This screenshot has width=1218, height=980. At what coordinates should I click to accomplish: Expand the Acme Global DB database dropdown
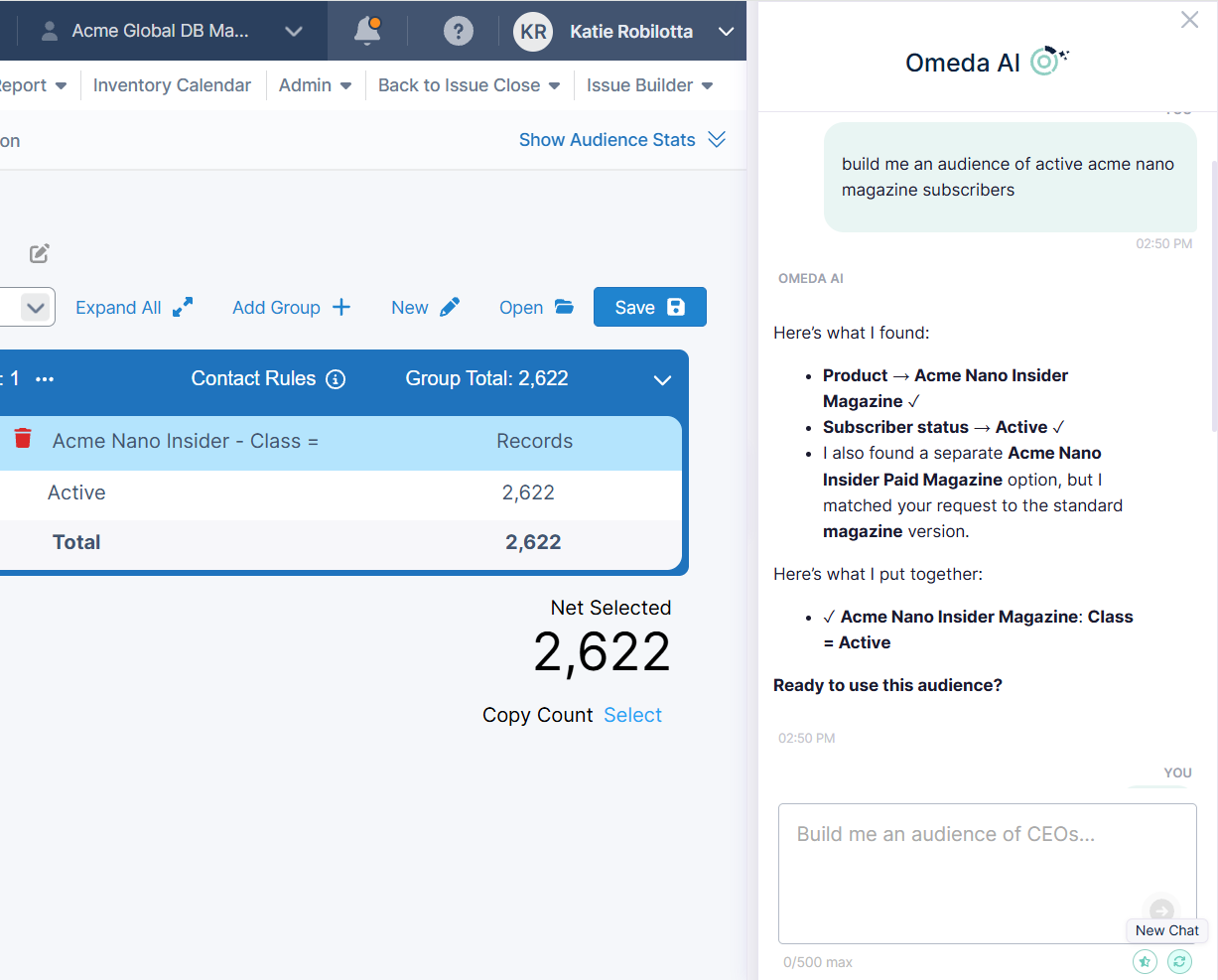pos(293,31)
